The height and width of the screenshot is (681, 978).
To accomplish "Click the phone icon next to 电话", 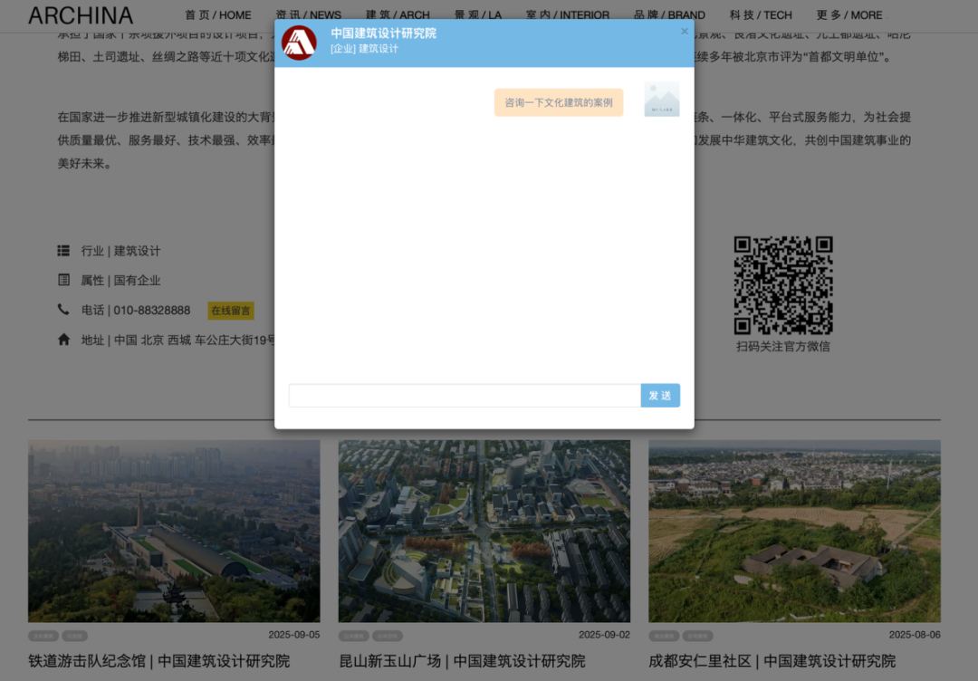I will pyautogui.click(x=63, y=310).
